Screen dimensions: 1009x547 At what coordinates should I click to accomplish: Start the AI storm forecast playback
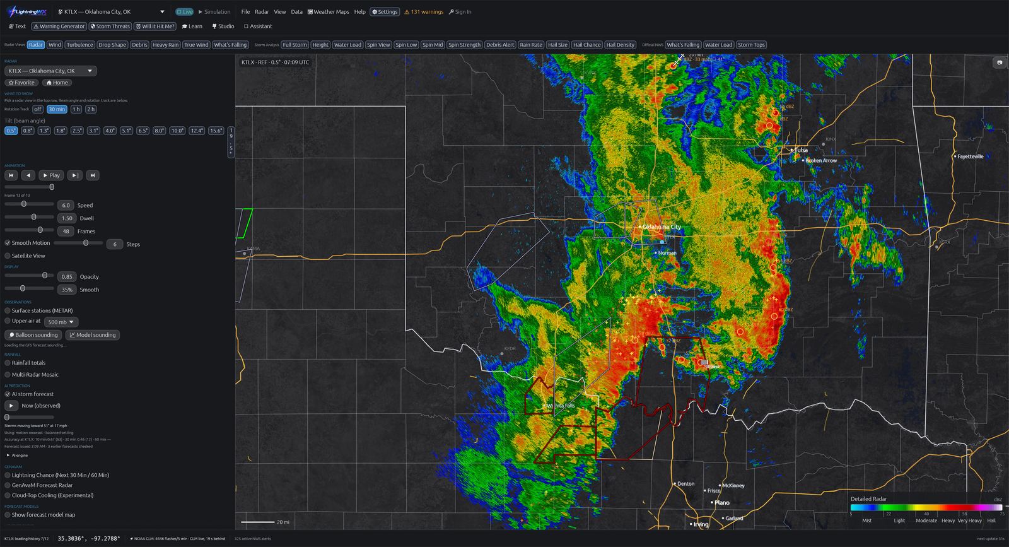click(x=11, y=406)
